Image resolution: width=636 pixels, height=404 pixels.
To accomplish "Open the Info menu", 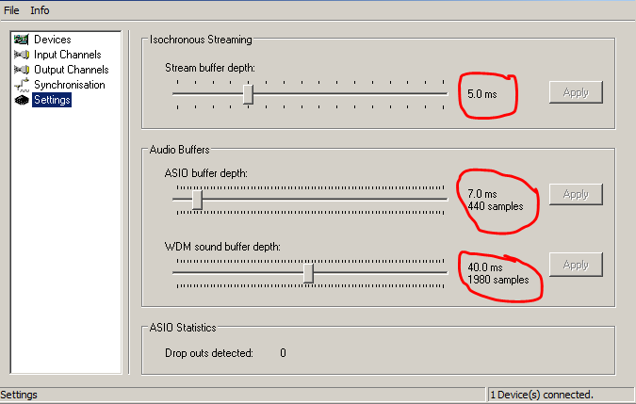I will pyautogui.click(x=40, y=10).
